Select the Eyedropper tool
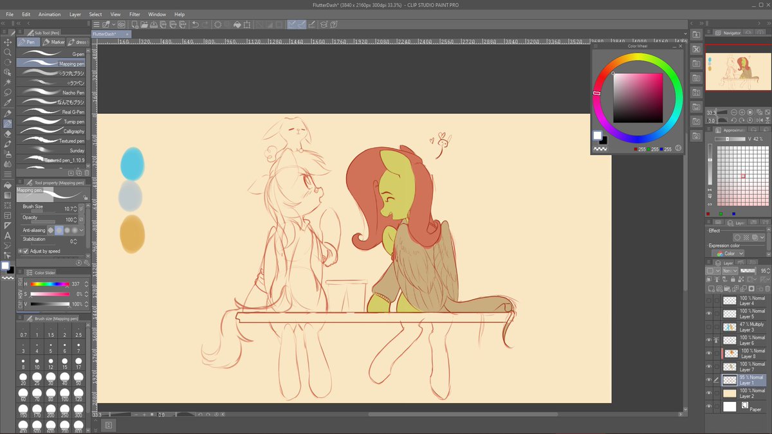Image resolution: width=772 pixels, height=434 pixels. [x=8, y=103]
